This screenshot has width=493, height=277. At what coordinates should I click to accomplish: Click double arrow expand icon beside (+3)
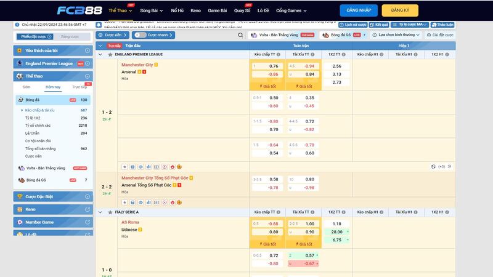coord(450,166)
